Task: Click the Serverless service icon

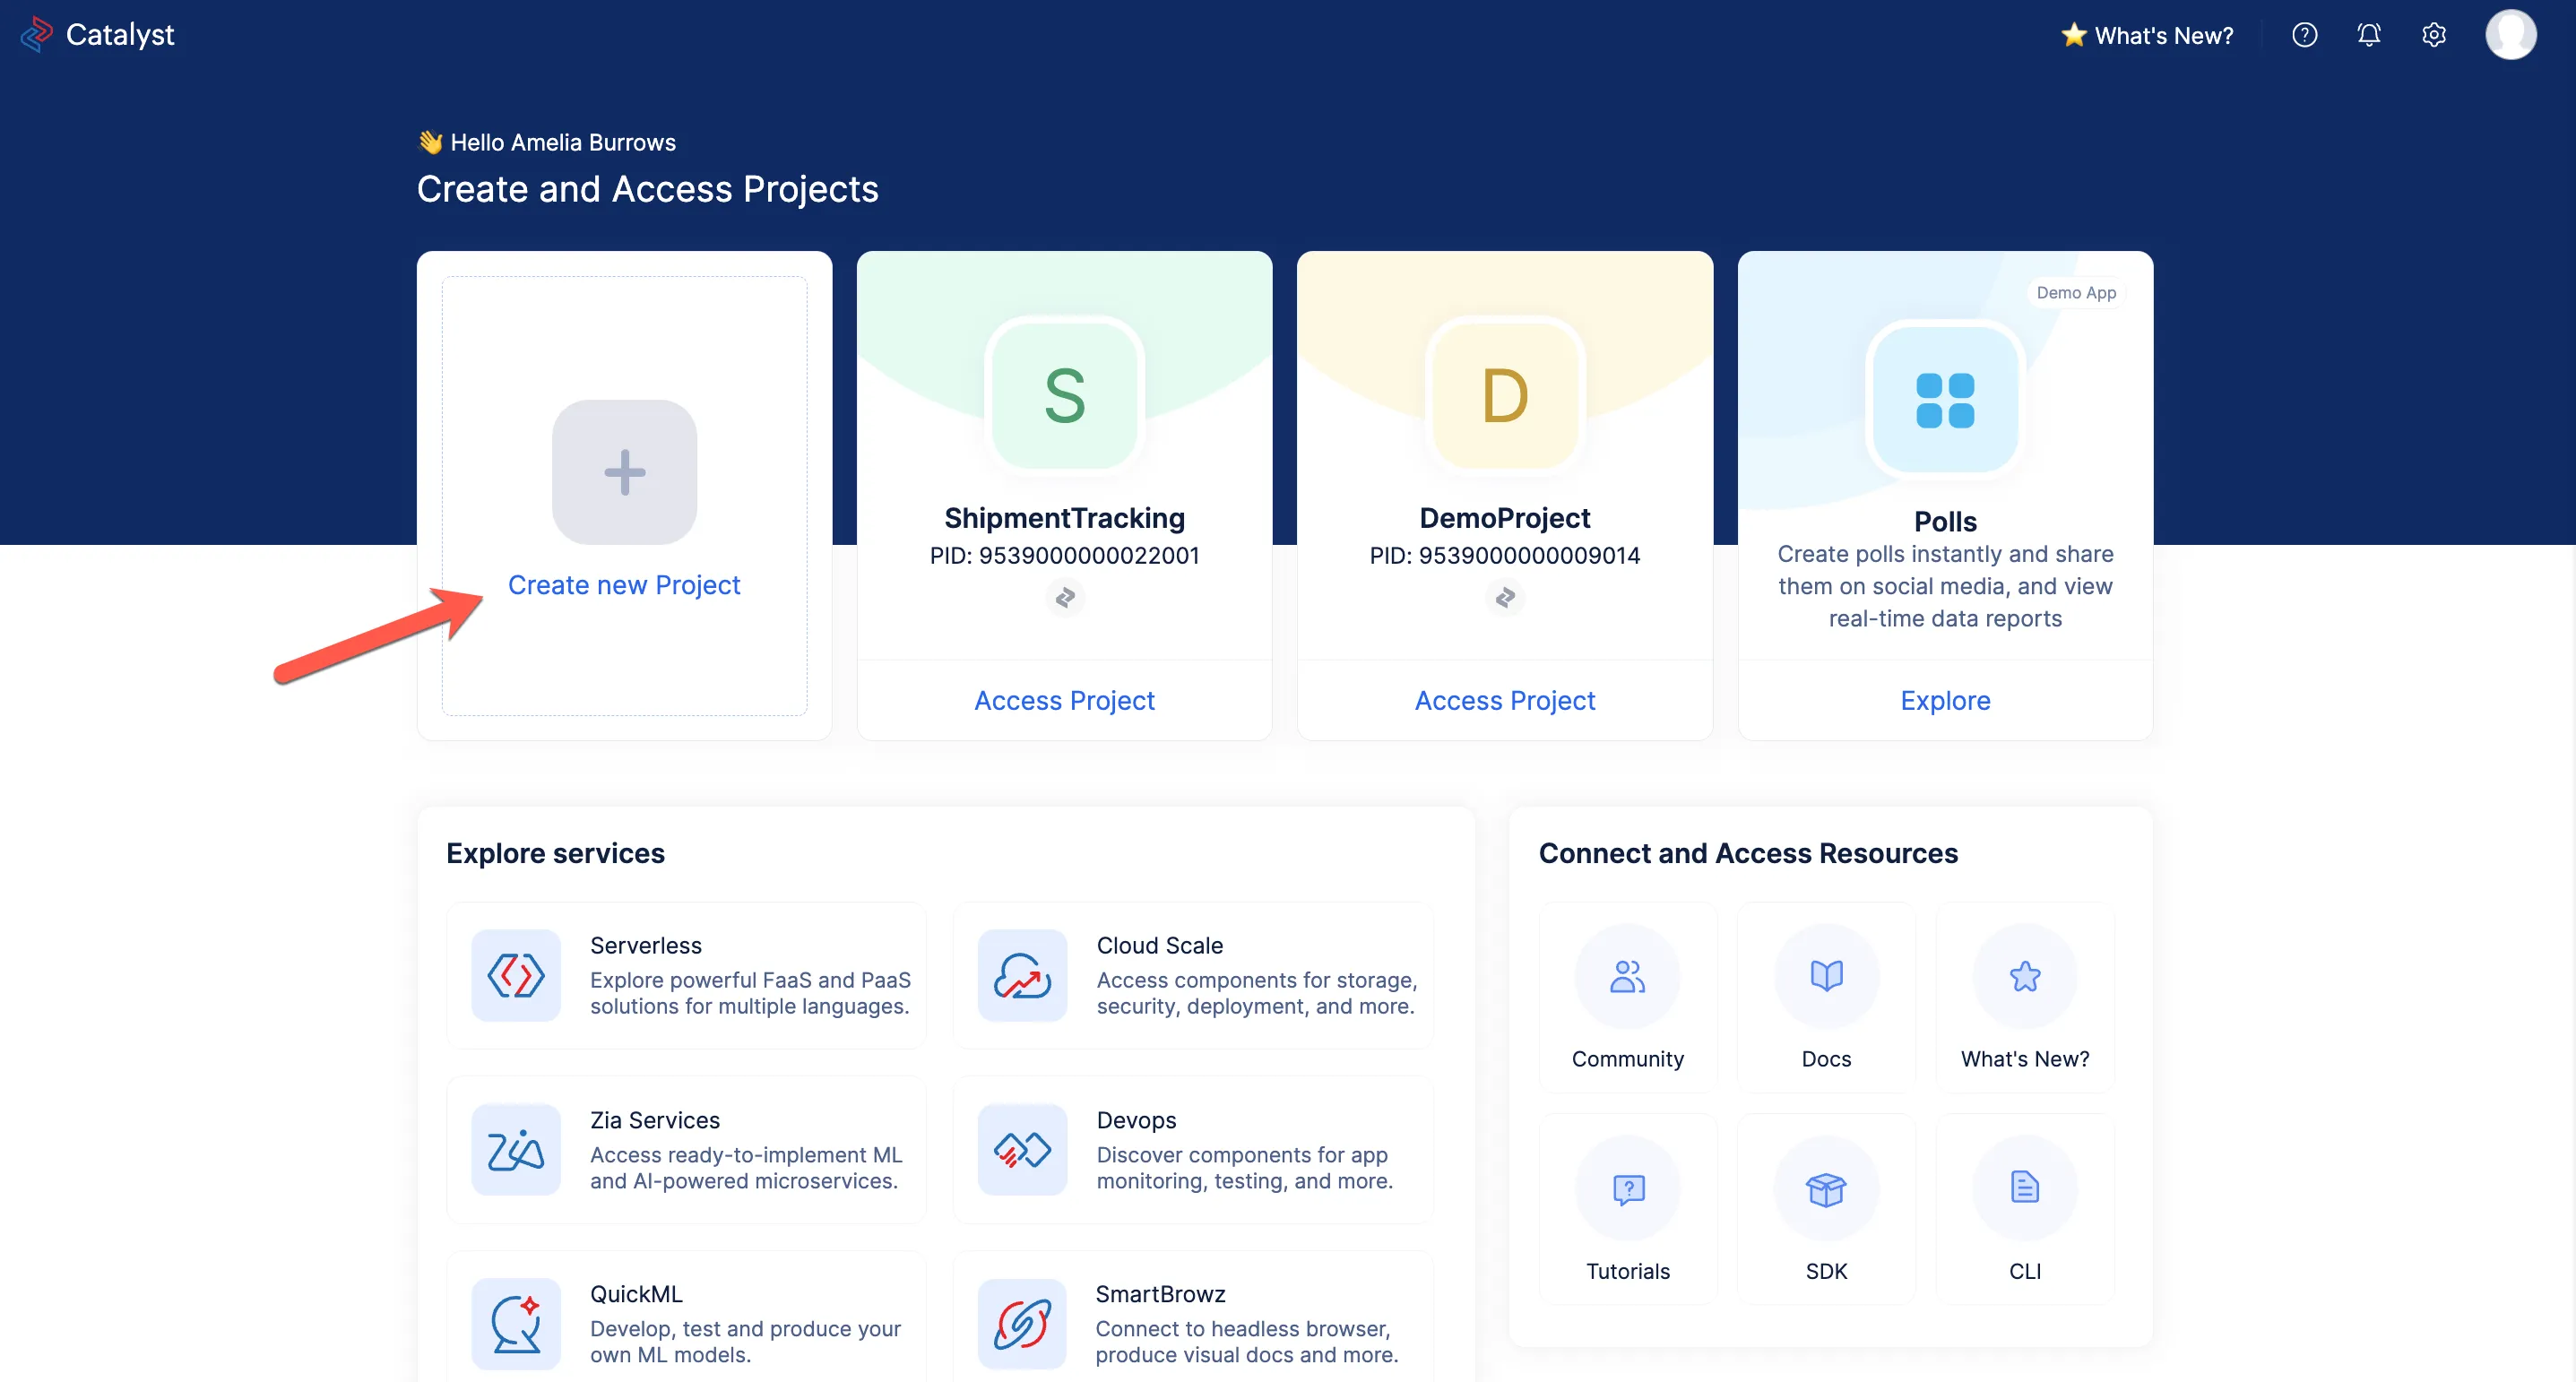Action: point(515,975)
